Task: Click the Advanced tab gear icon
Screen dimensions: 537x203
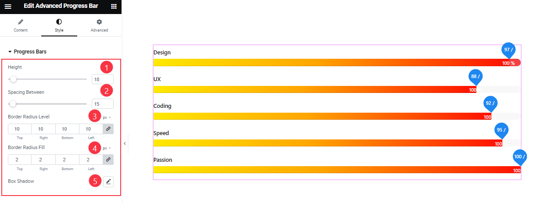Action: [x=99, y=22]
